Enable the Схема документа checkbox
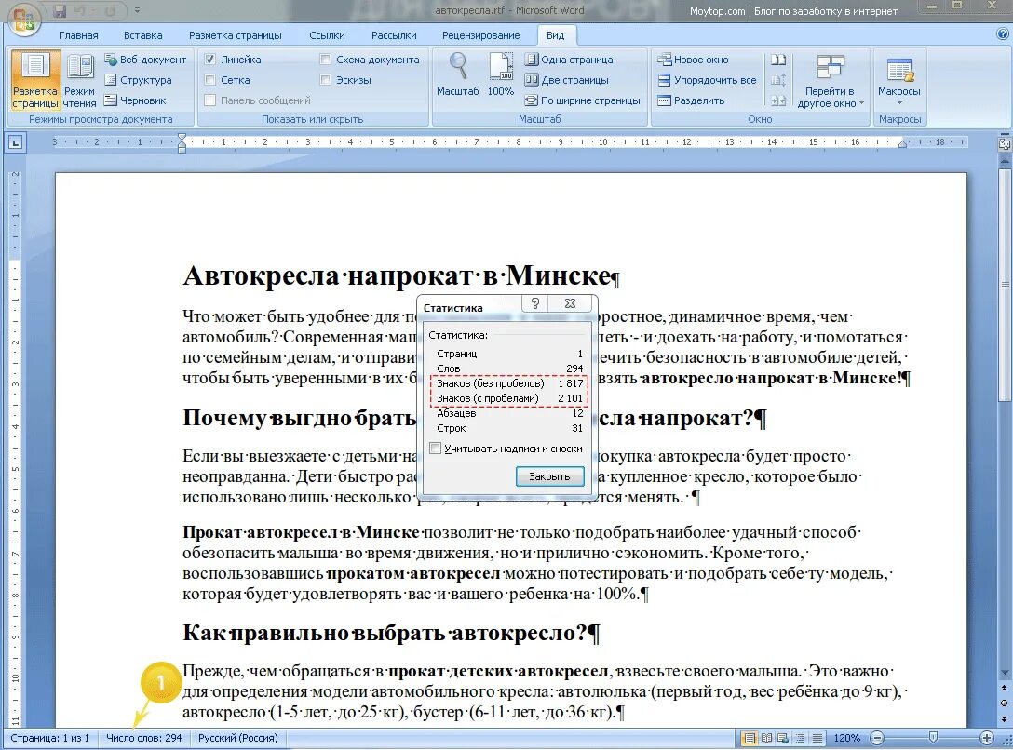This screenshot has height=750, width=1013. pyautogui.click(x=326, y=60)
